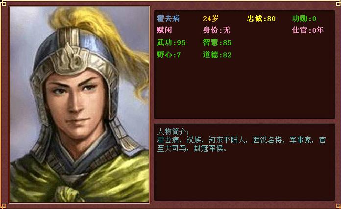Select the status label 赋闲
Viewport: 341px width, 209px height.
click(x=164, y=30)
